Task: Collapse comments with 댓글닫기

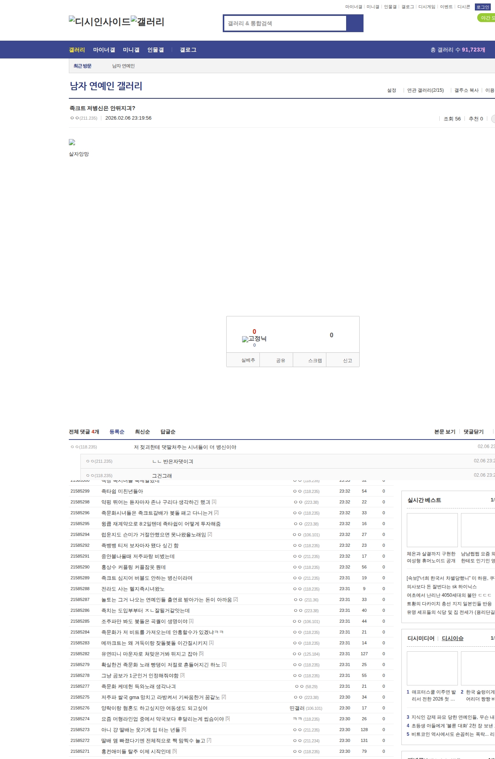Action: 474,432
